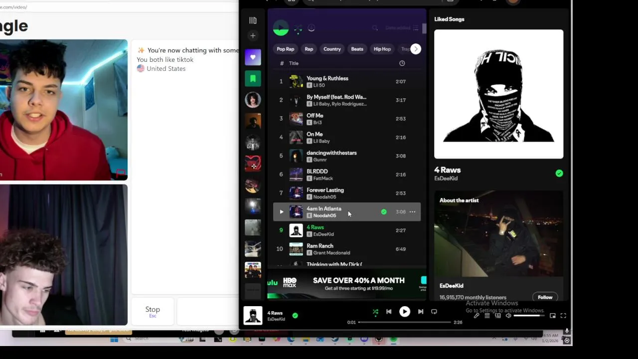Click Stop button in chat window
638x359 pixels.
(x=153, y=312)
